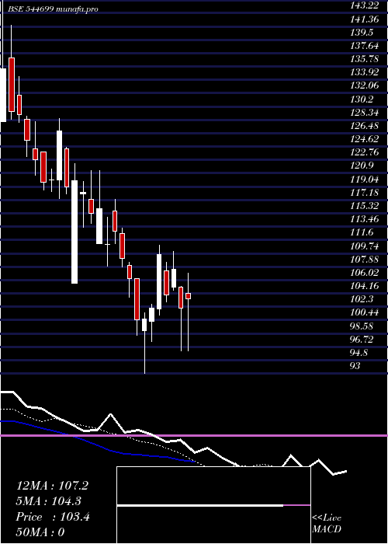
Task: Click the 115.32 price axis label
Action: coord(364,206)
